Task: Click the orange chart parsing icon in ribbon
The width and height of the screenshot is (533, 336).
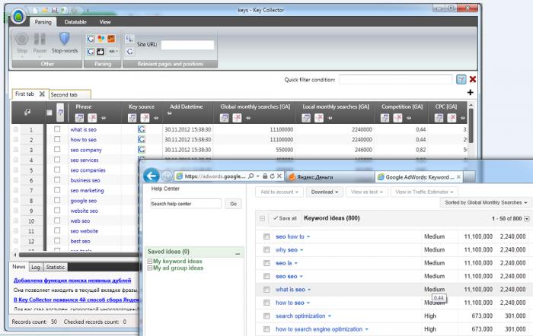Action: (111, 39)
